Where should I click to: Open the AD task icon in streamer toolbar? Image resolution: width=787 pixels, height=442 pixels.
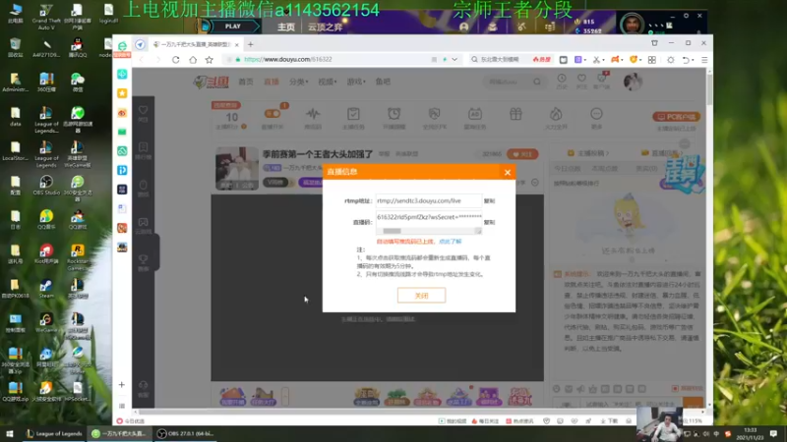475,114
